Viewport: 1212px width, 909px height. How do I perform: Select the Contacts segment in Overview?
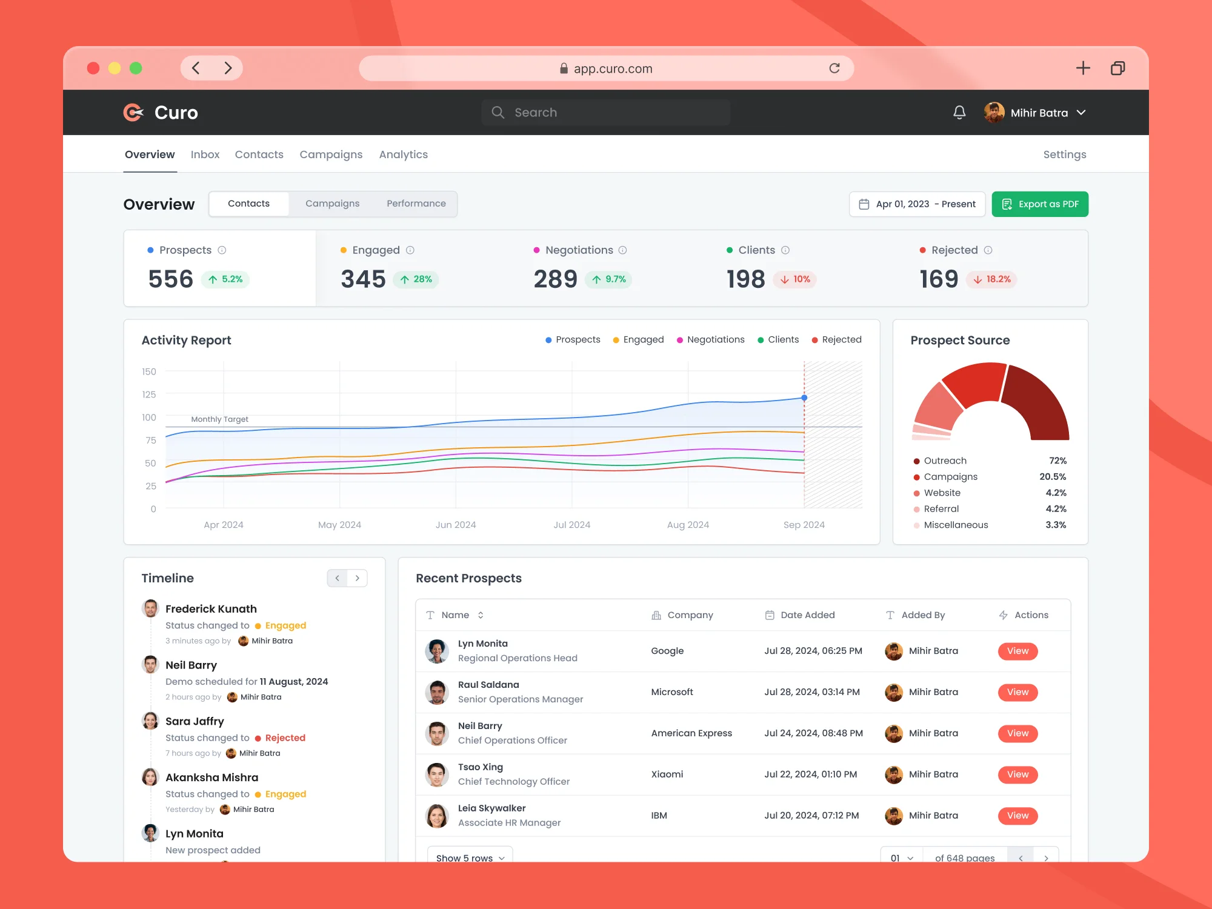coord(249,204)
